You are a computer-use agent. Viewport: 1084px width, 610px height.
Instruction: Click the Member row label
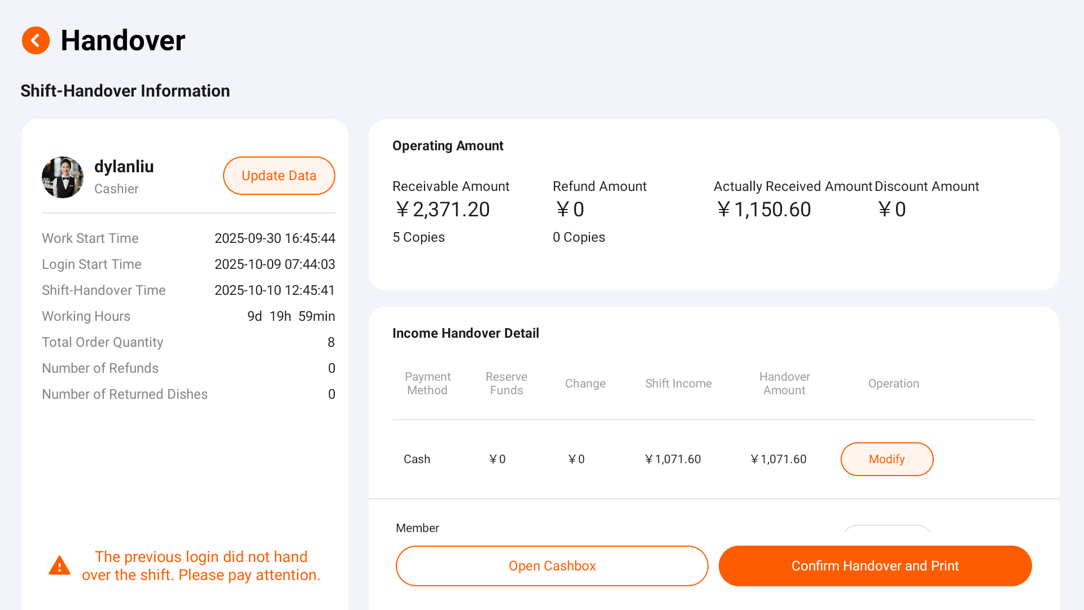pyautogui.click(x=417, y=528)
